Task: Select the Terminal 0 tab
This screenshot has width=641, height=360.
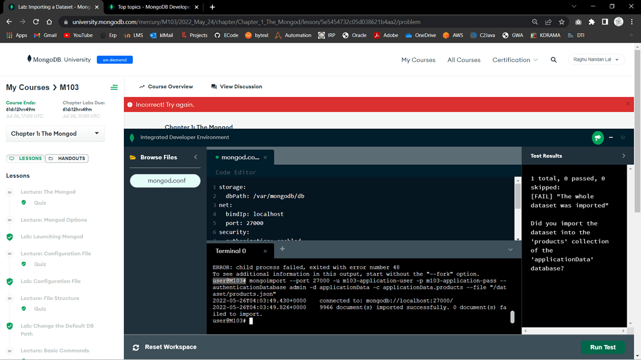Action: coord(231,251)
